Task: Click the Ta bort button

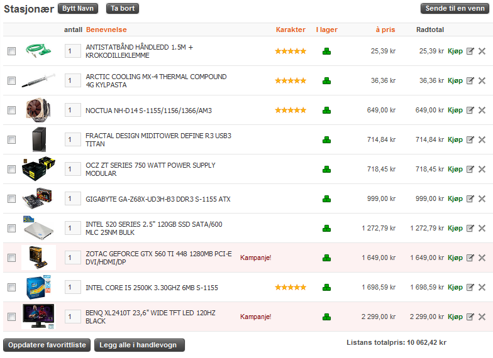Action: point(123,9)
